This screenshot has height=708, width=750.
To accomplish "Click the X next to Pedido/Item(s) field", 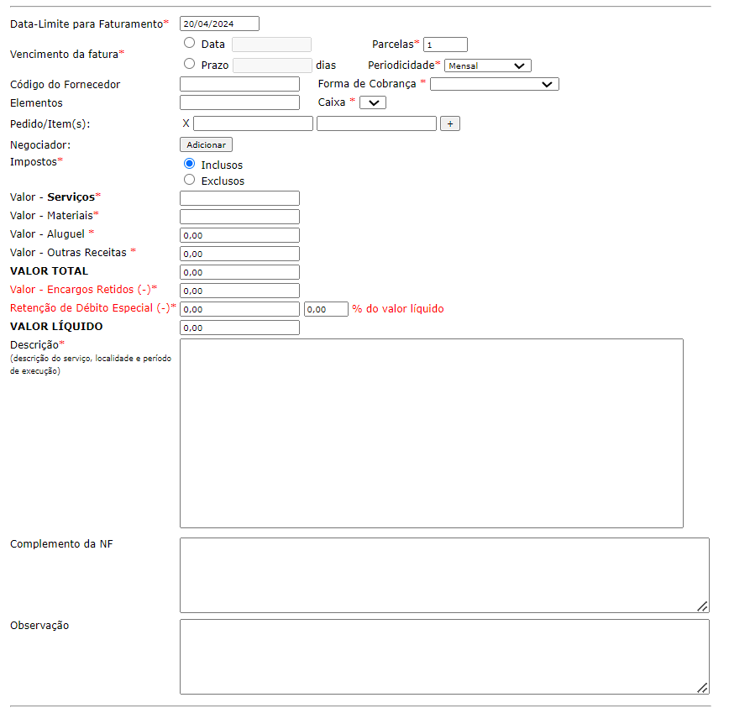I will coord(186,123).
